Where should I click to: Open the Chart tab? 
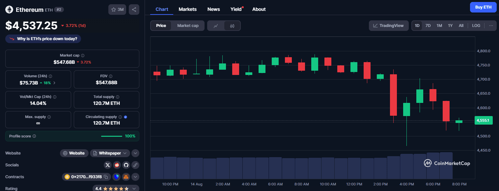point(162,9)
